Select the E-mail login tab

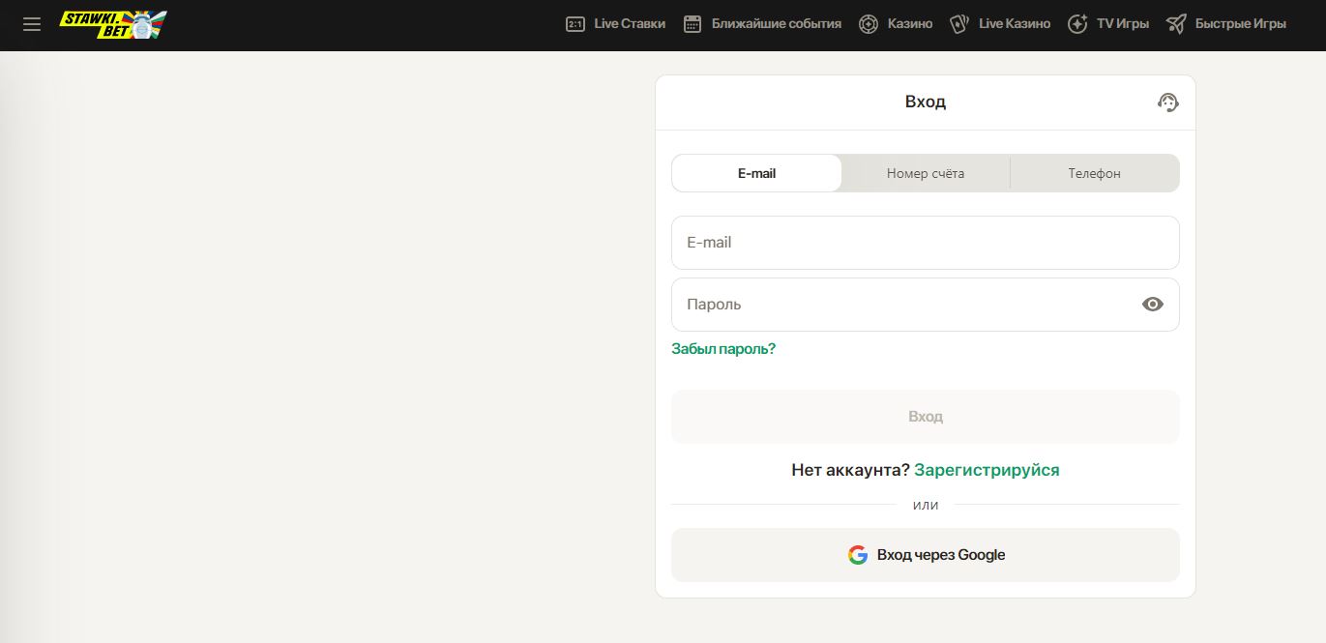click(756, 173)
